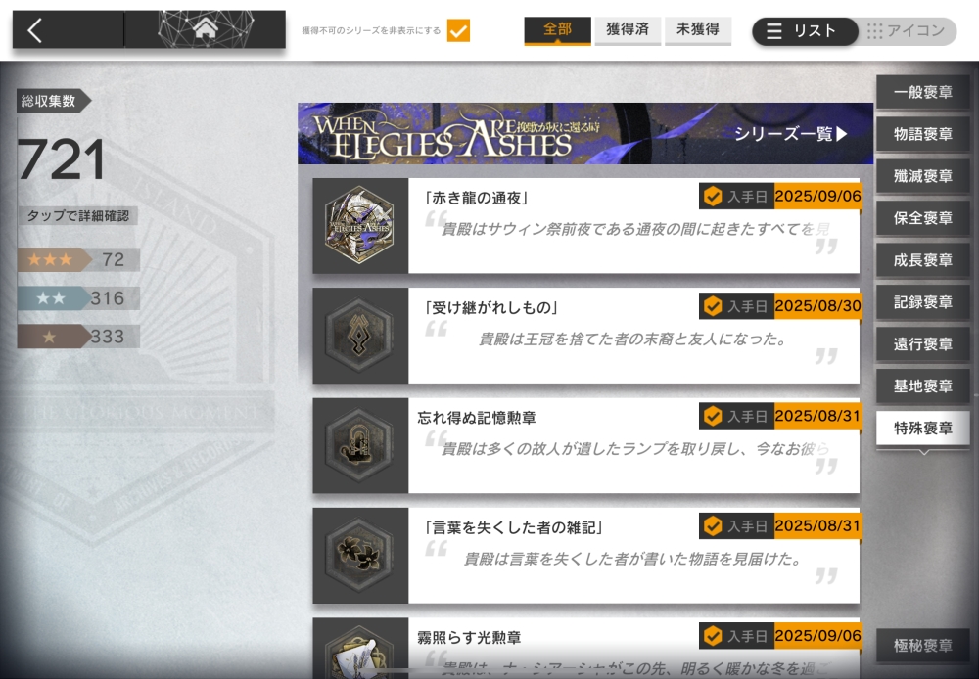Open the 「受け継がれしもの」 description card
The height and width of the screenshot is (679, 979).
(x=633, y=336)
